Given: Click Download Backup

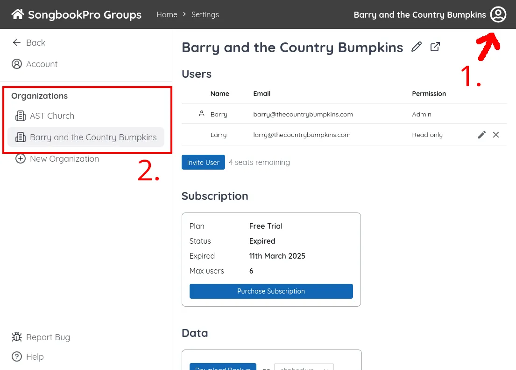Looking at the screenshot, I should [223, 368].
